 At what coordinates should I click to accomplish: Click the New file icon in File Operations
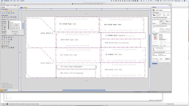click(x=2, y=11)
